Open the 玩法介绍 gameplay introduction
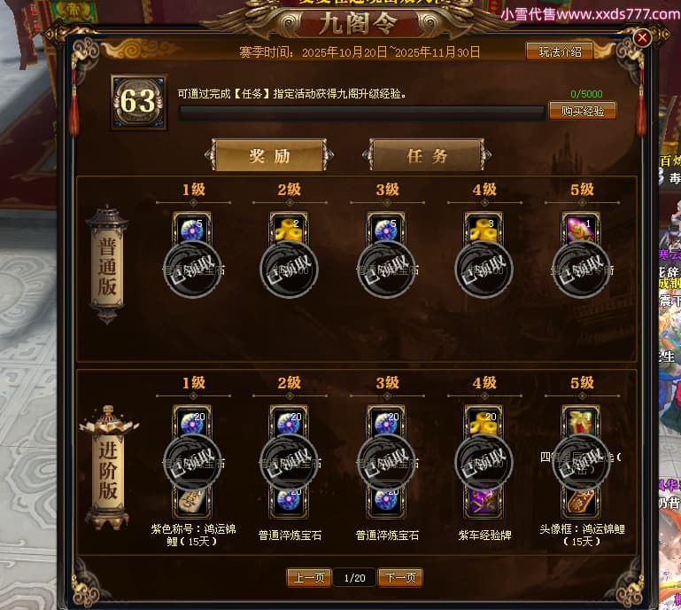This screenshot has width=681, height=610. (x=560, y=51)
